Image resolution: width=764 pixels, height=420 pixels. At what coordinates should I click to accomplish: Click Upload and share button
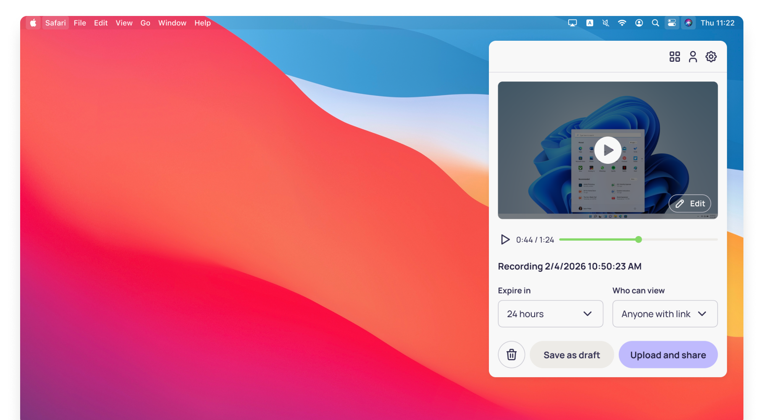(x=668, y=355)
